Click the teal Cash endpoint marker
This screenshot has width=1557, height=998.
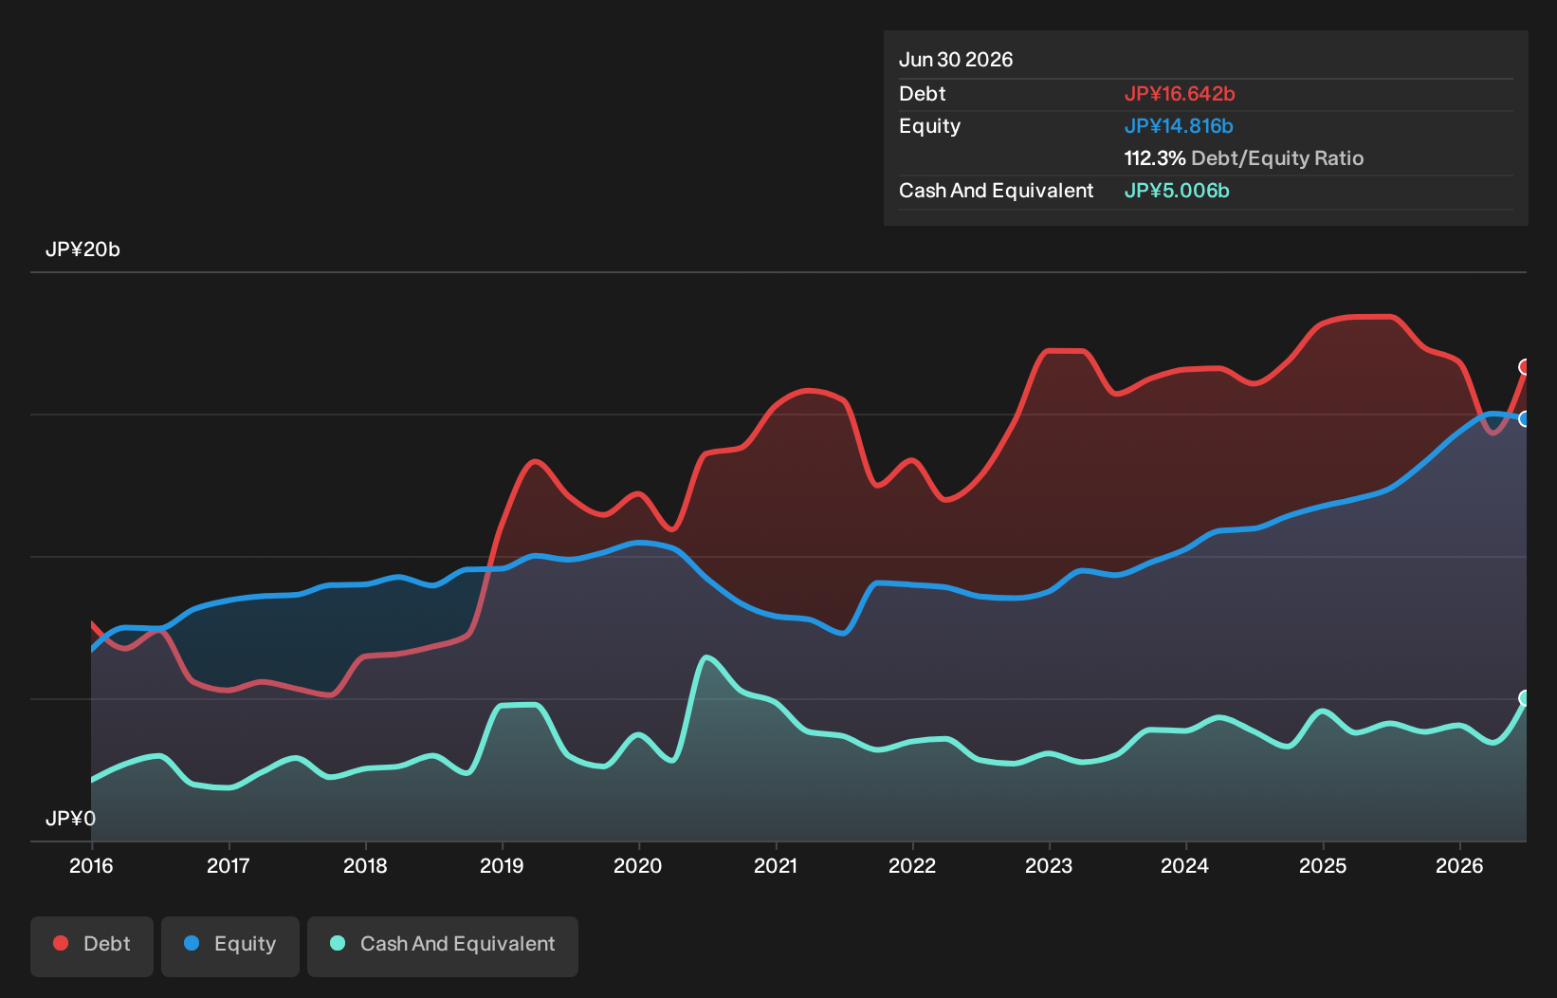point(1525,698)
